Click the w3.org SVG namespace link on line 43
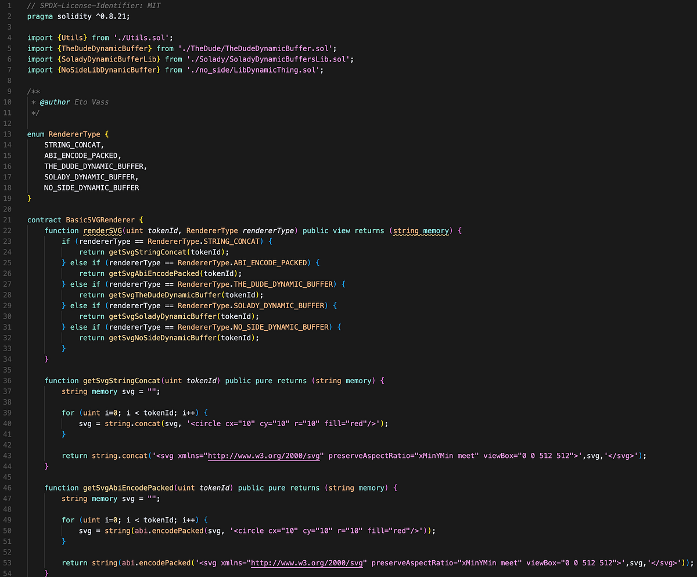Viewport: 697px width, 577px height. (x=264, y=456)
